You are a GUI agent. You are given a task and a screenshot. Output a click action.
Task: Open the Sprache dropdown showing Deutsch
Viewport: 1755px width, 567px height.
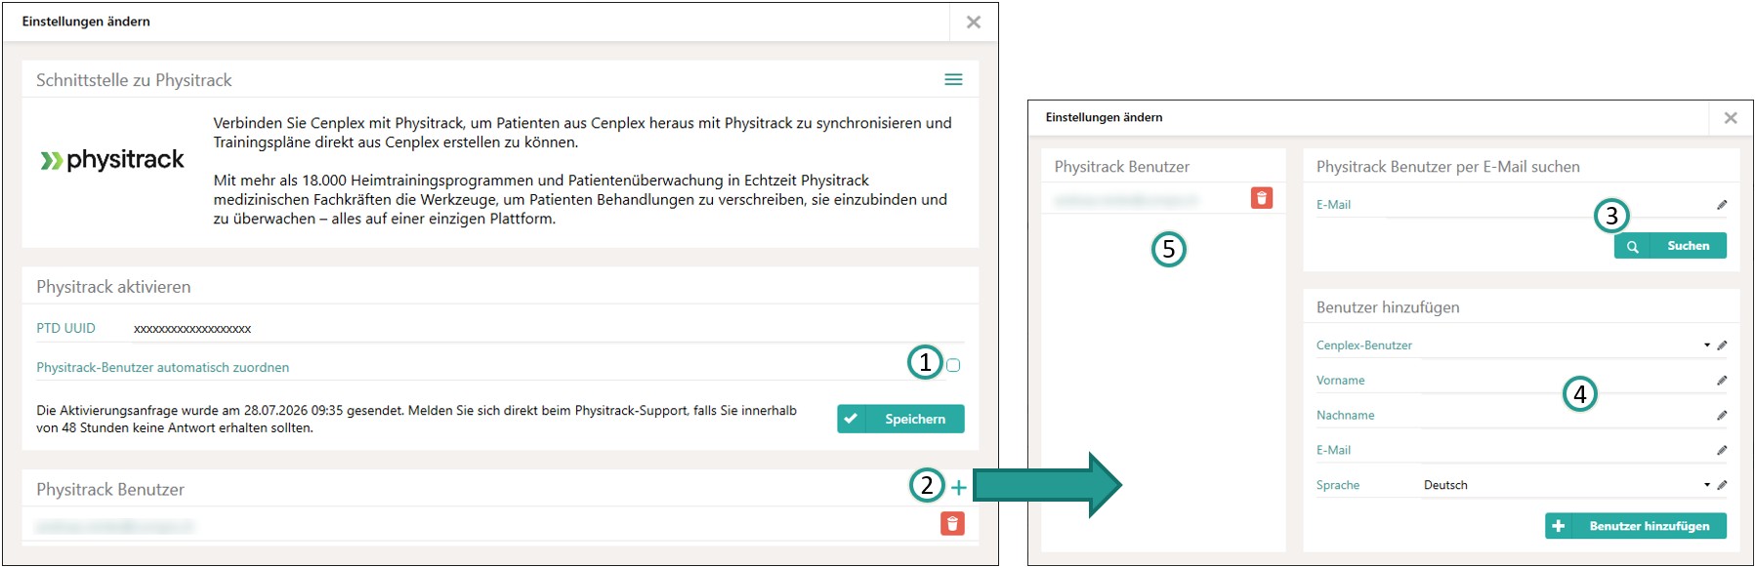1566,485
